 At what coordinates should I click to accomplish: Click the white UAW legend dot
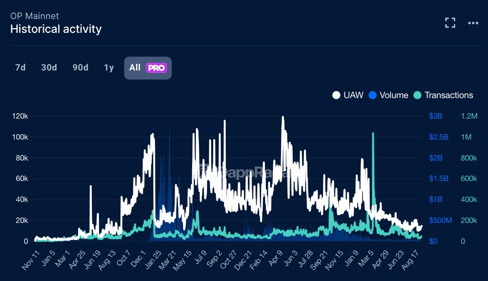click(337, 95)
